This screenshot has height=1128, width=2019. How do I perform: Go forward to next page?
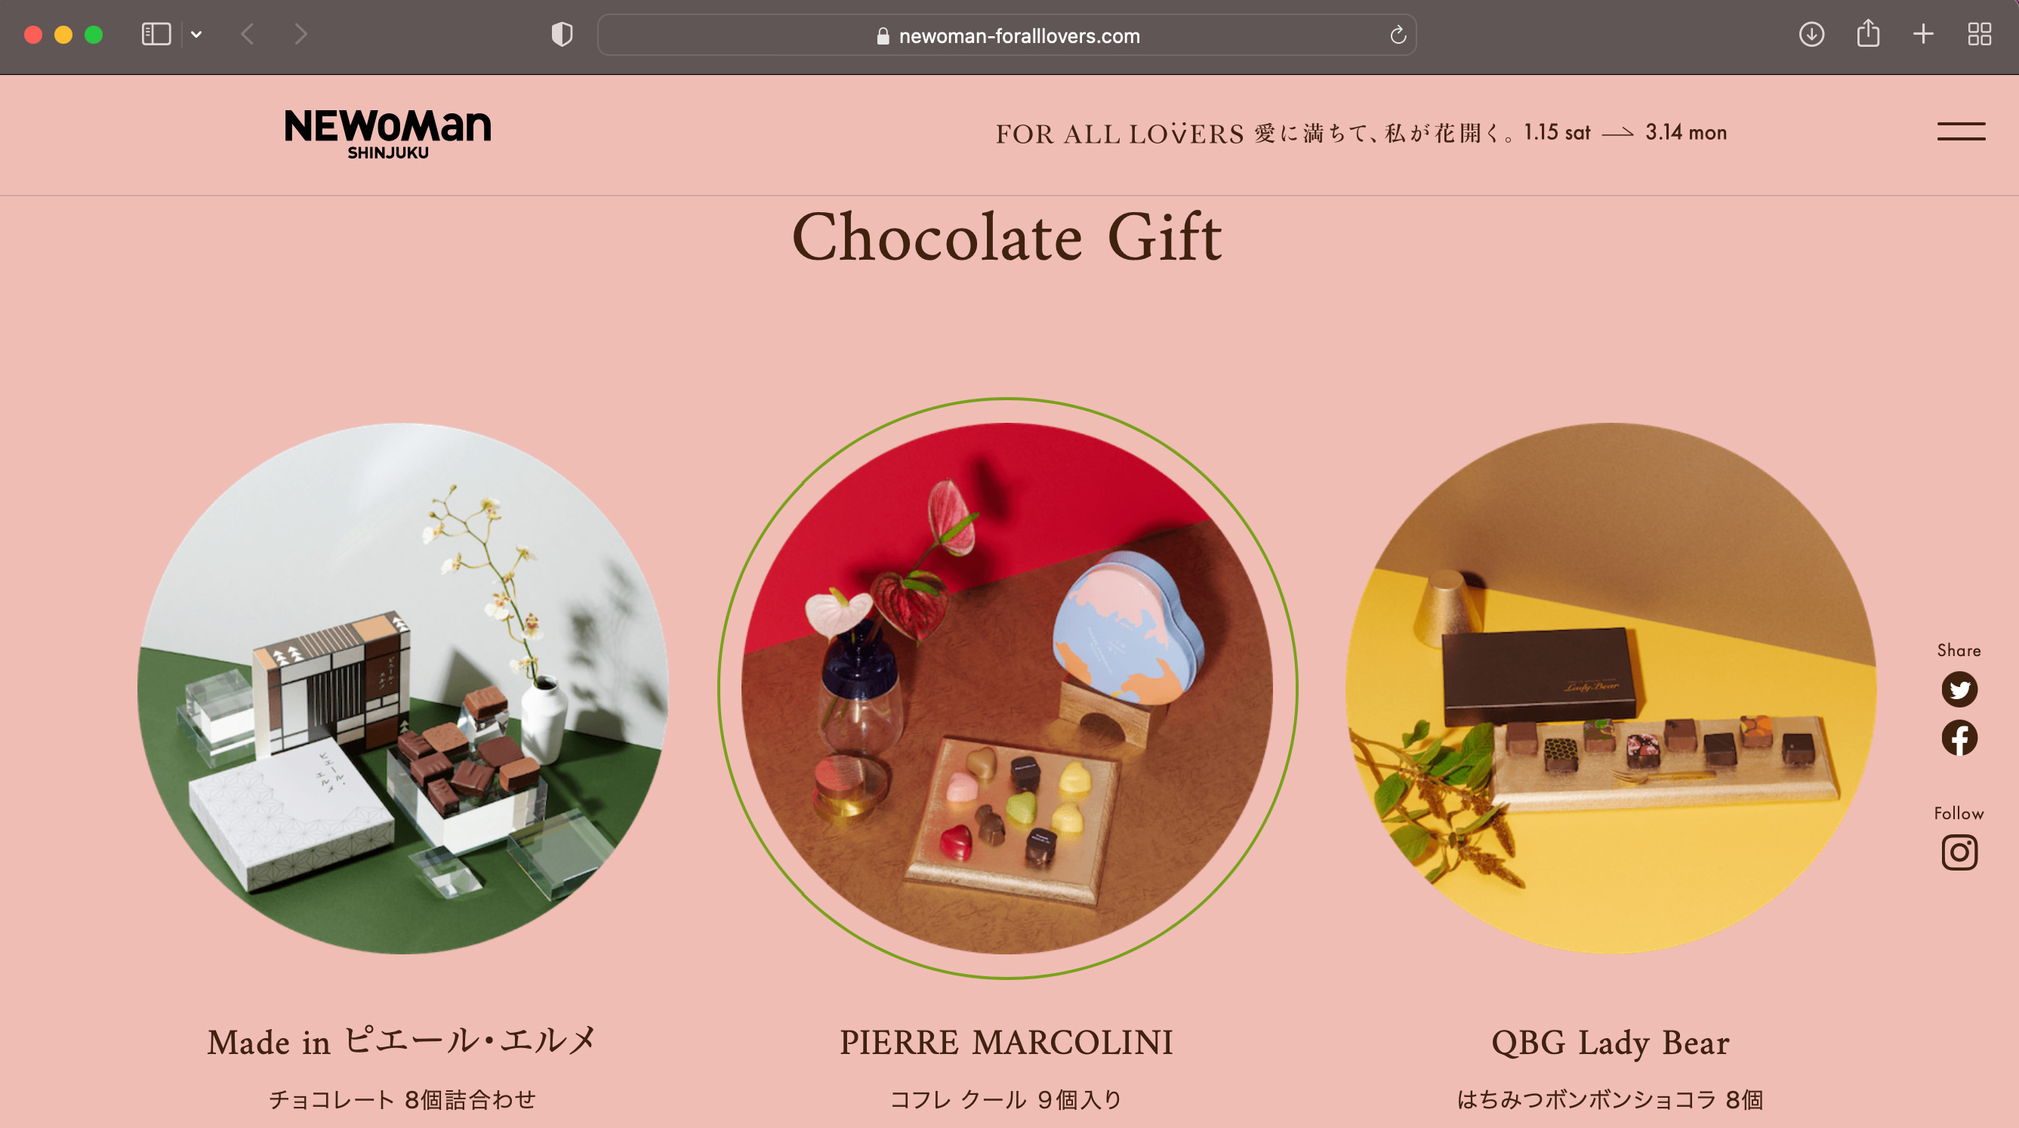(x=301, y=35)
